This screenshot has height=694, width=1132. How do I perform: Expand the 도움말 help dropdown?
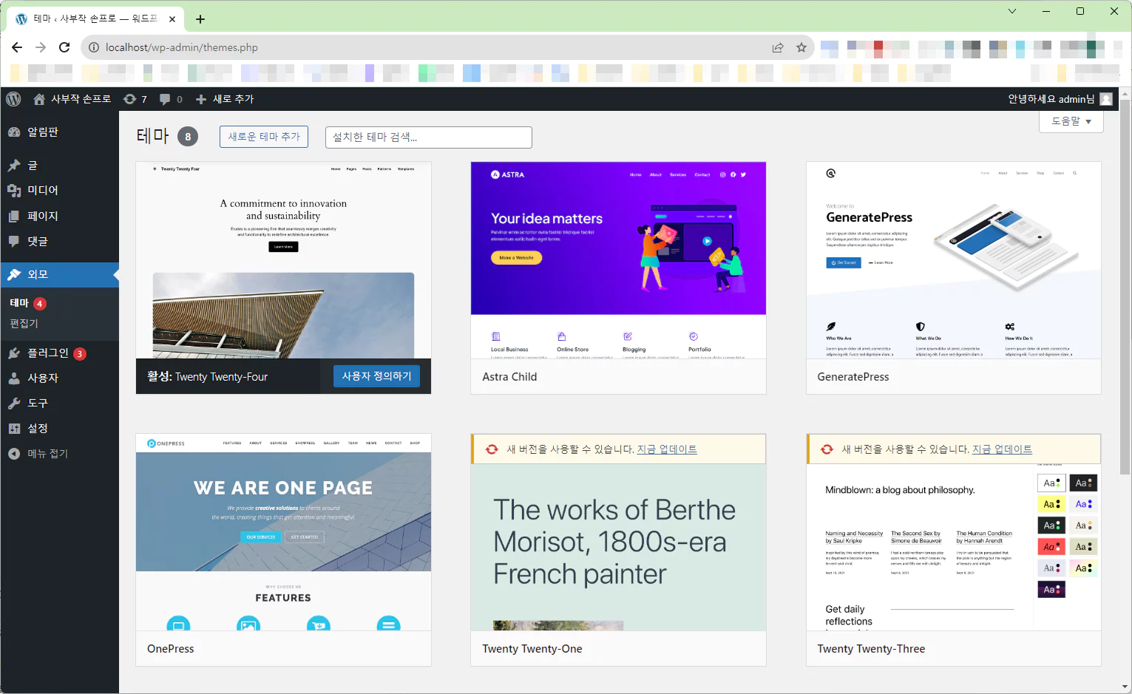[1071, 121]
